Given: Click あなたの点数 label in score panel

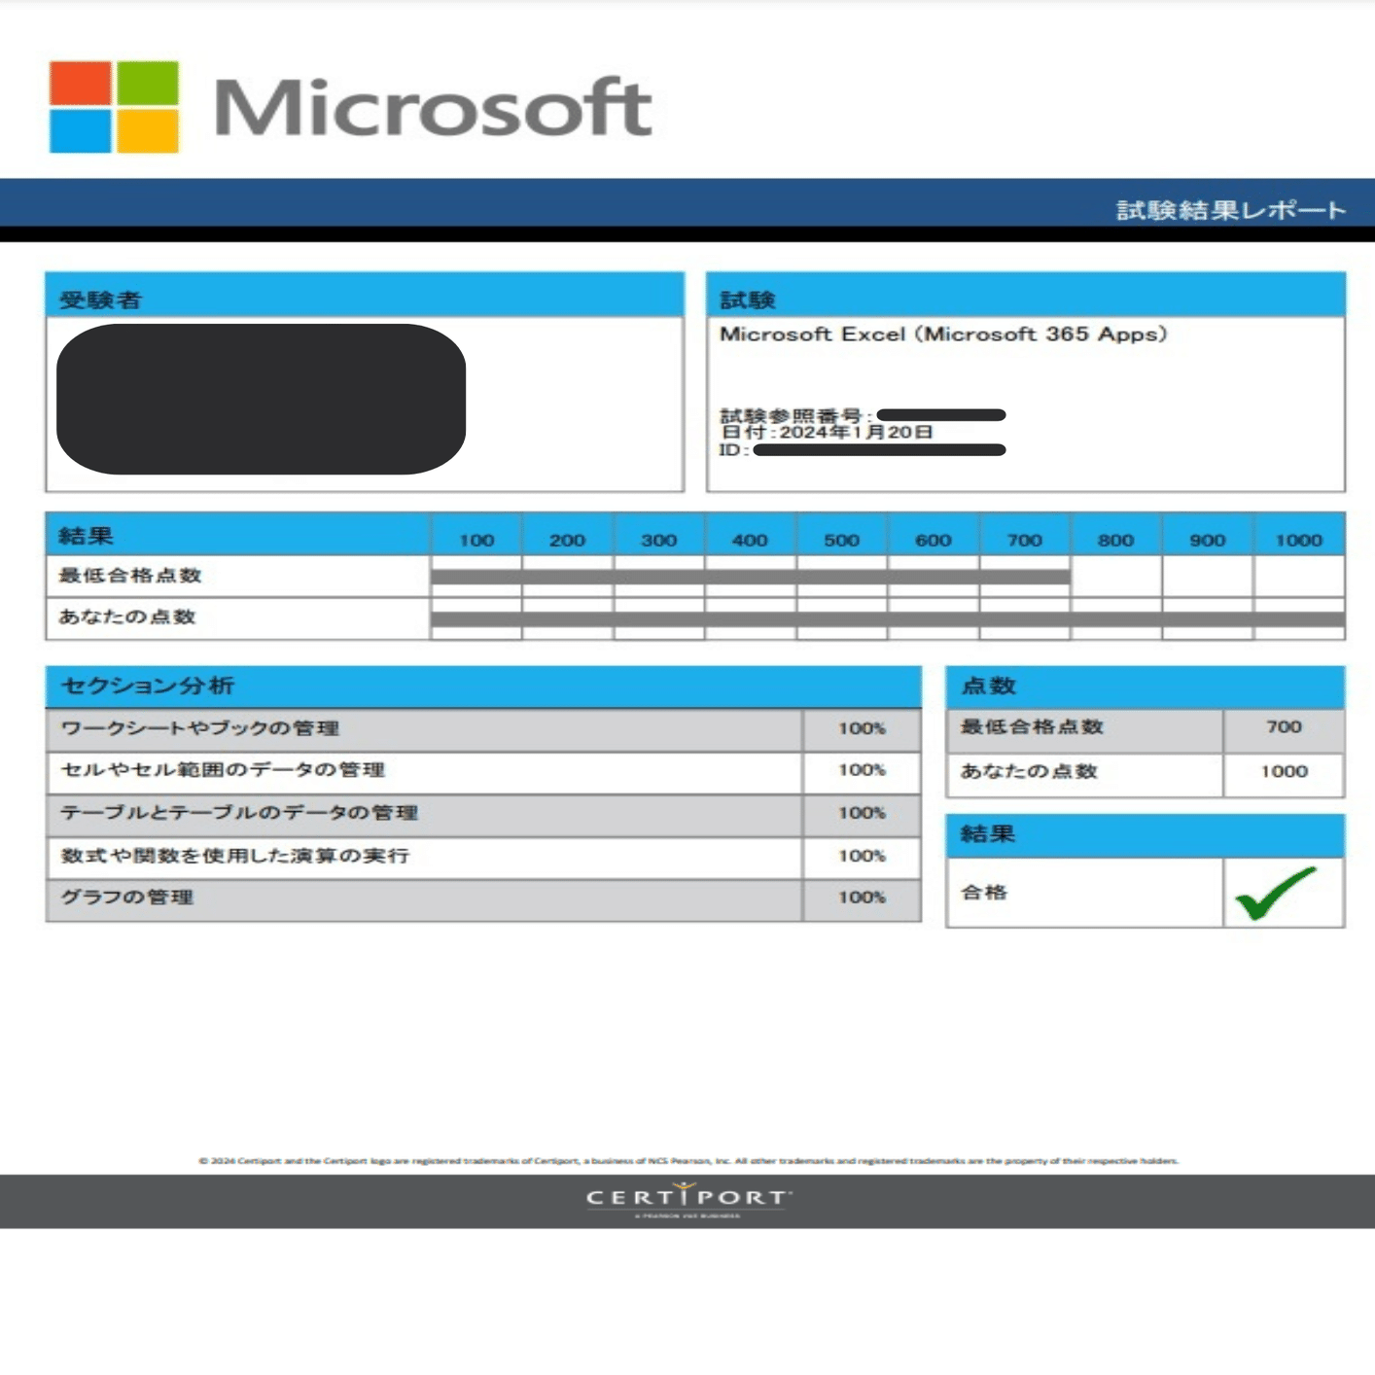Looking at the screenshot, I should click(x=1029, y=771).
